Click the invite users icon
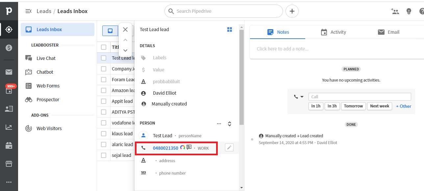 pyautogui.click(x=395, y=11)
